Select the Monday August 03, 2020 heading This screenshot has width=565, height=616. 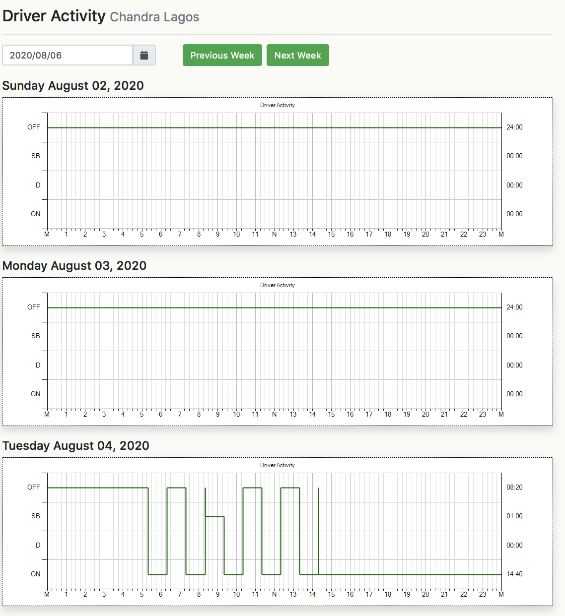(x=74, y=266)
